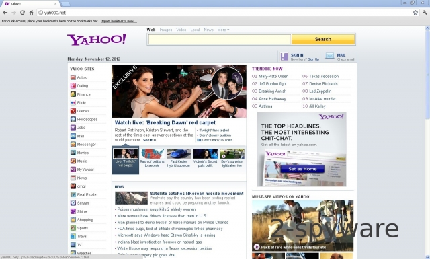Click trending topic Mary-Kate Olsen
Image resolution: width=430 pixels, height=259 pixels.
point(273,76)
